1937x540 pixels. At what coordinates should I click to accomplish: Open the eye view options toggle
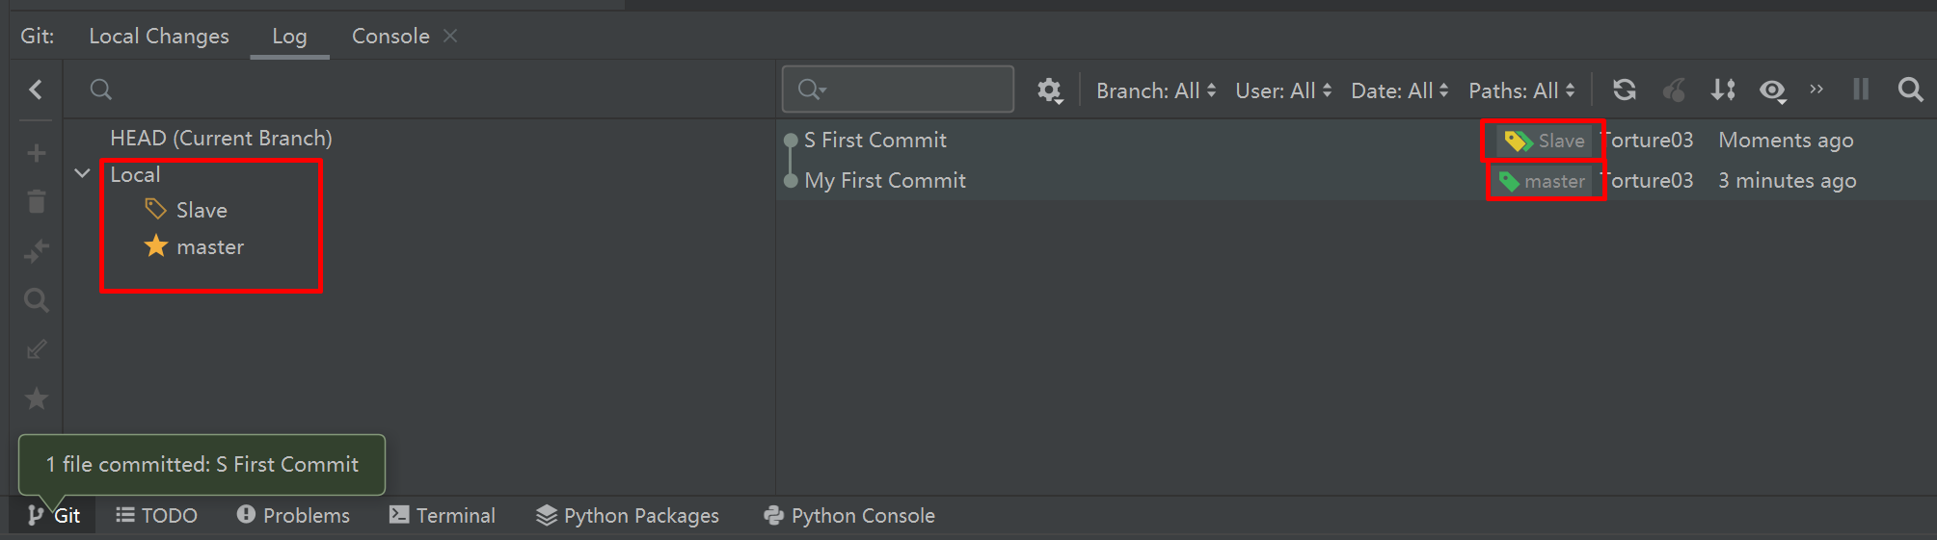click(x=1772, y=90)
